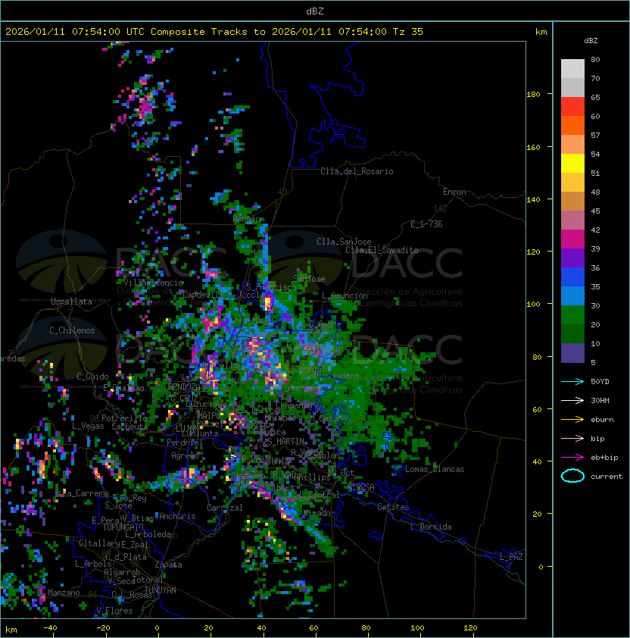Pick the light blue 35–30 dBZ swatch

tap(572, 296)
